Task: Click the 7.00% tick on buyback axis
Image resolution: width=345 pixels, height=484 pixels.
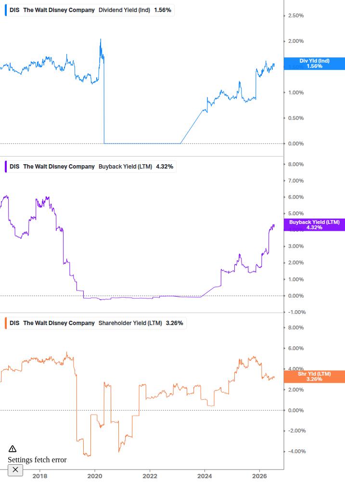Action: coord(295,181)
